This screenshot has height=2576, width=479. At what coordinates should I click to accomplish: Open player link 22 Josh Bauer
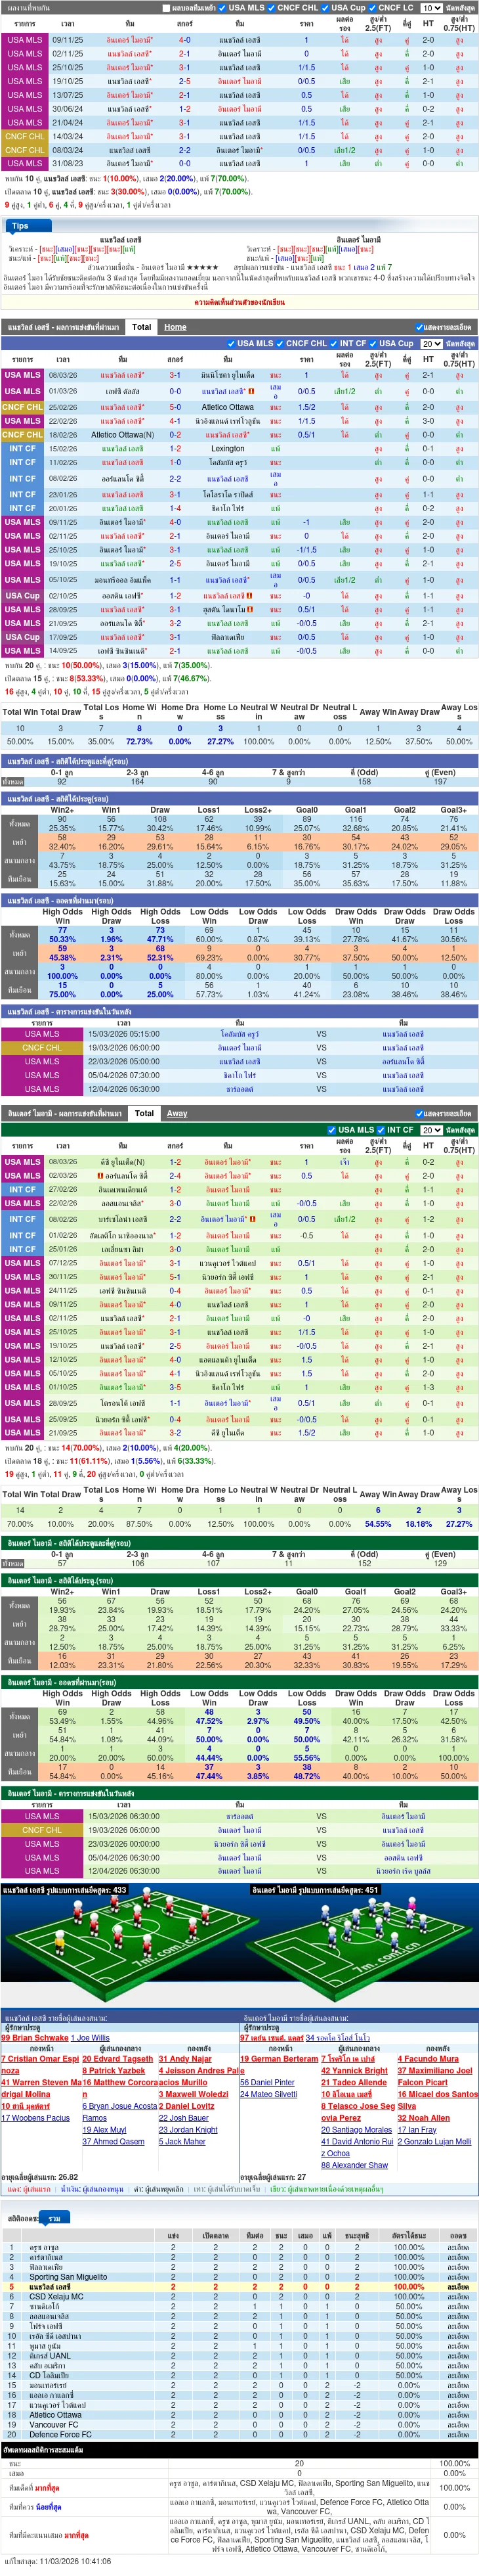point(184,2118)
